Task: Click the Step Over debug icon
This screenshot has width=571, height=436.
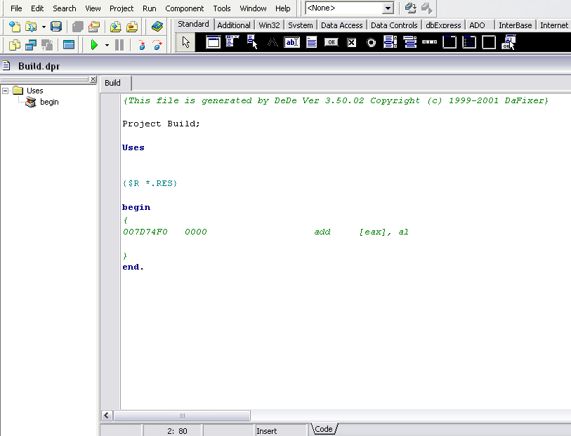Action: click(157, 45)
